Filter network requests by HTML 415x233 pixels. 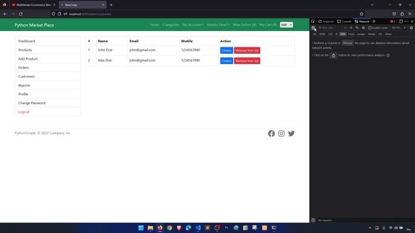click(x=322, y=34)
